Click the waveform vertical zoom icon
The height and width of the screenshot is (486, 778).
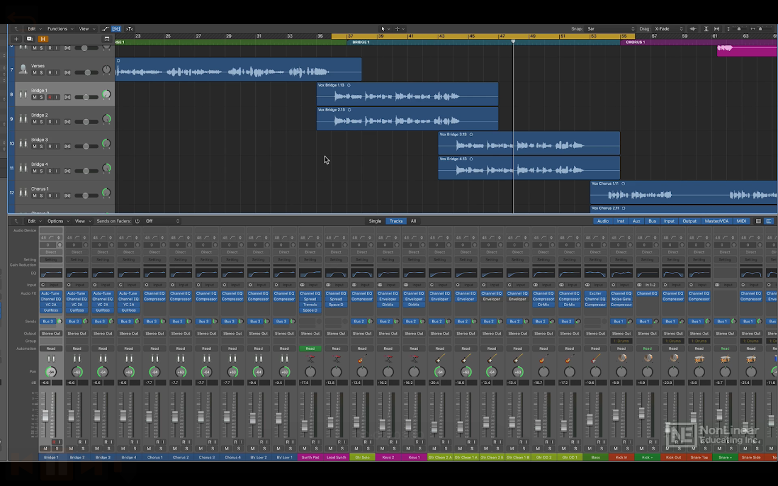tap(693, 29)
